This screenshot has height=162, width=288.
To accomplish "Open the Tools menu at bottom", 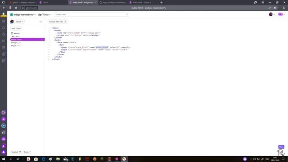I will coord(27,152).
